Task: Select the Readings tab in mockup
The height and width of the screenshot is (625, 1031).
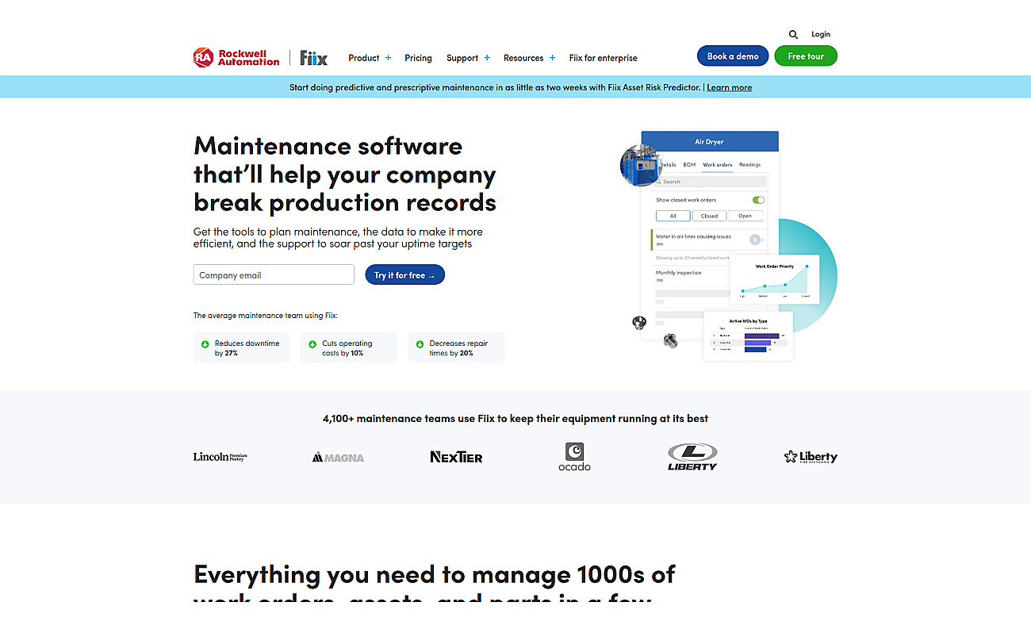Action: pos(749,165)
